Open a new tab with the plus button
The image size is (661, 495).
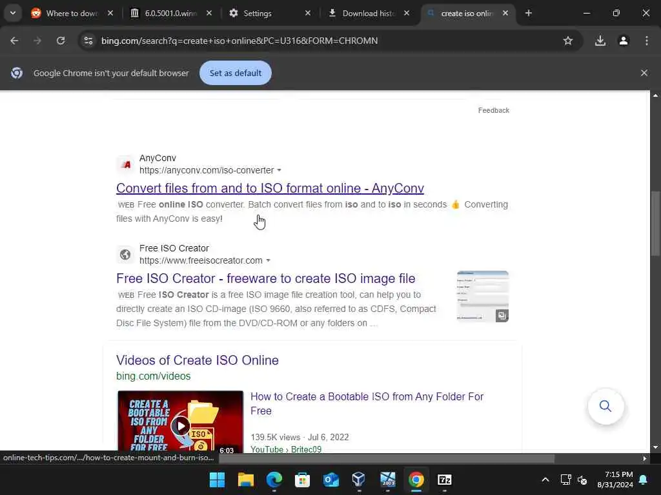click(529, 13)
